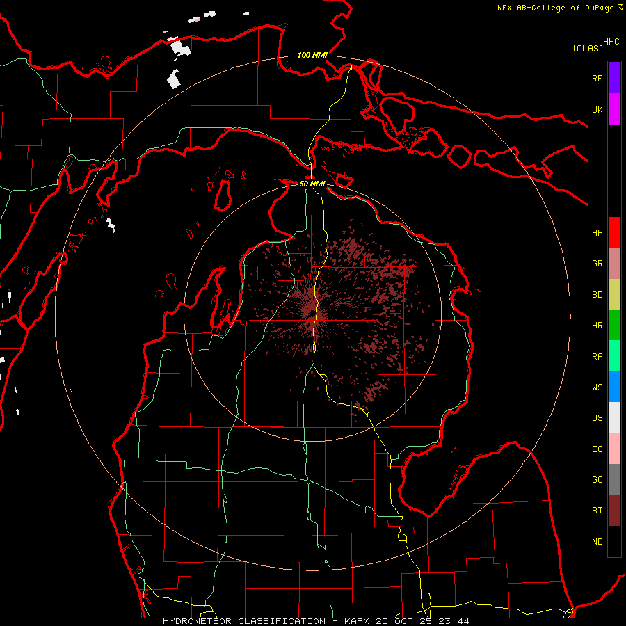This screenshot has height=626, width=626.
Task: Click the HR legend label
Action: point(597,326)
